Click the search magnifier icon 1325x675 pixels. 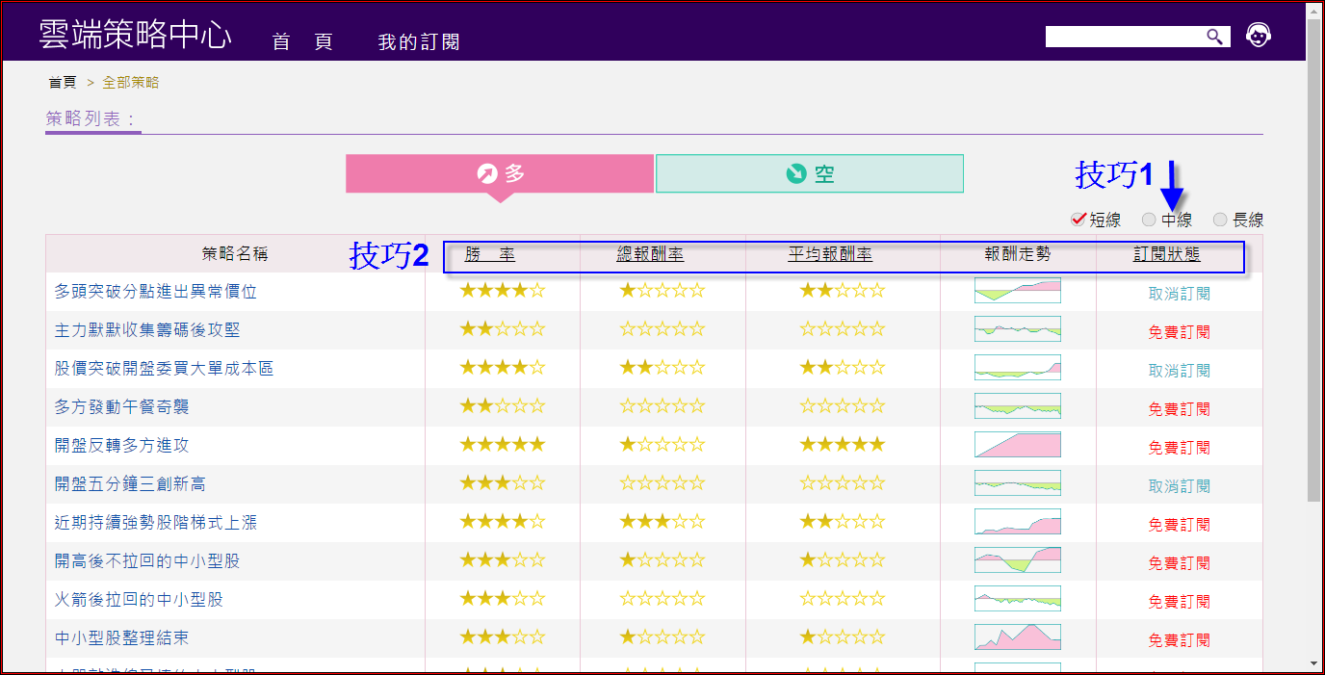point(1215,37)
